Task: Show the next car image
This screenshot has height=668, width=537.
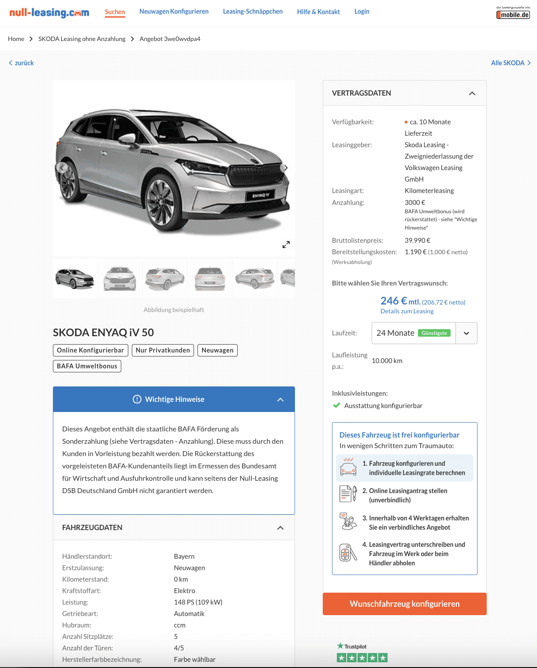Action: point(286,167)
